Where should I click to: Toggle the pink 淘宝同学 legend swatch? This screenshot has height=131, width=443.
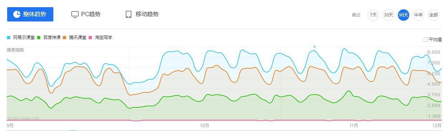tap(90, 37)
